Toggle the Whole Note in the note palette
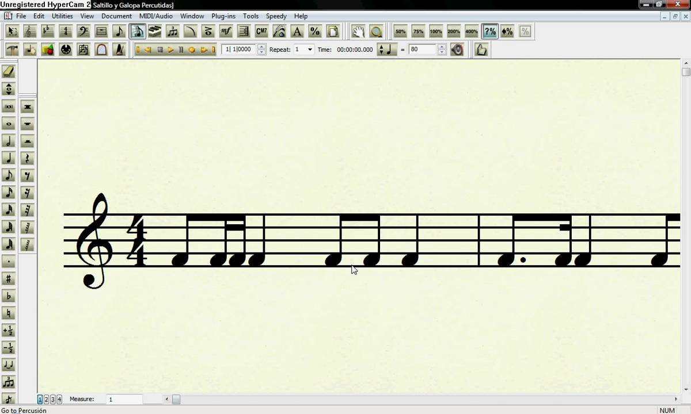 (9, 124)
